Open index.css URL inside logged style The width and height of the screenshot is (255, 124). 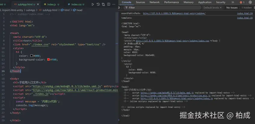(x=172, y=41)
